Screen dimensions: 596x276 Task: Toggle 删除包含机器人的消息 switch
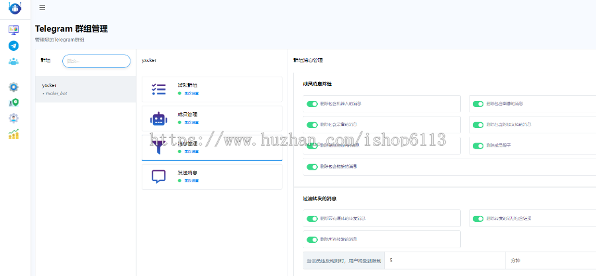click(312, 104)
